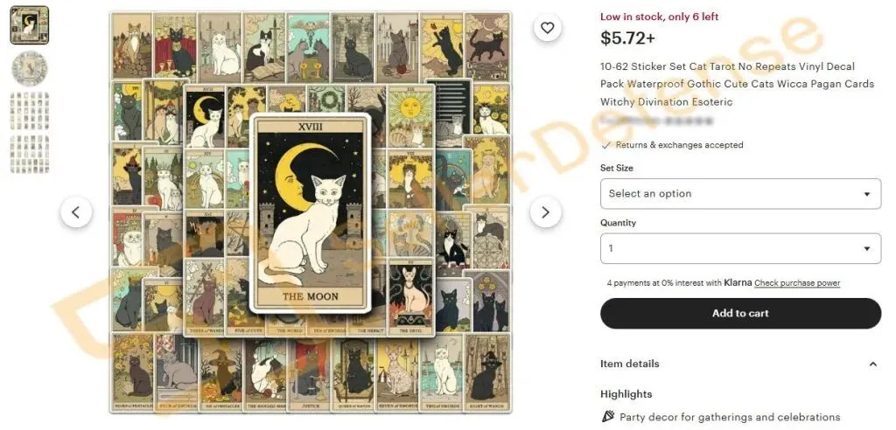The width and height of the screenshot is (896, 430).
Task: Add item to favorites with heart icon
Action: (x=548, y=27)
